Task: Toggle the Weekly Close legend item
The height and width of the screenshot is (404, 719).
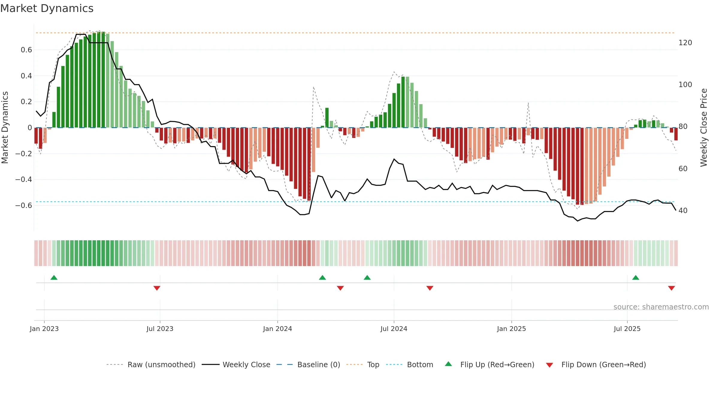Action: (x=236, y=364)
